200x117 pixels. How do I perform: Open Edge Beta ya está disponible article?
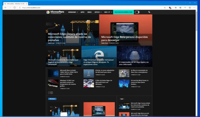124,38
